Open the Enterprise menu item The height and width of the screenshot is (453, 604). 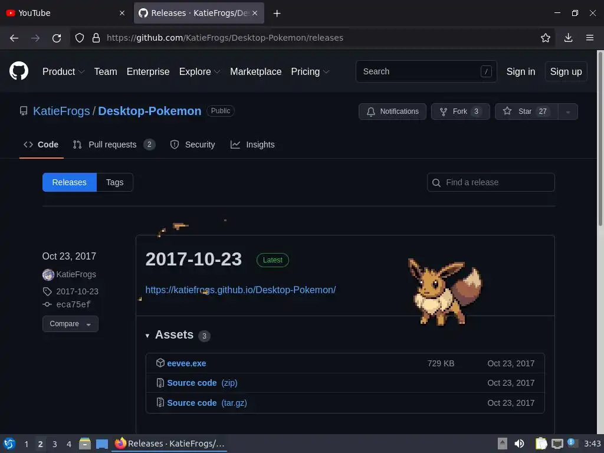pyautogui.click(x=148, y=71)
